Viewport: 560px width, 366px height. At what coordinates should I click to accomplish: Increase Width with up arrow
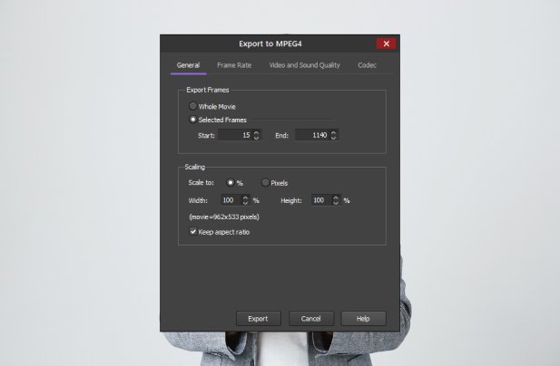tap(245, 197)
